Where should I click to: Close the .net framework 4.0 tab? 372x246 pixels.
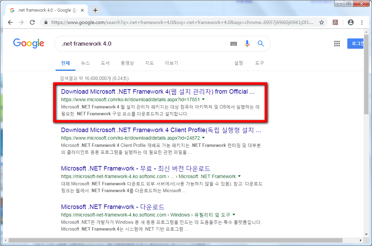click(x=82, y=10)
